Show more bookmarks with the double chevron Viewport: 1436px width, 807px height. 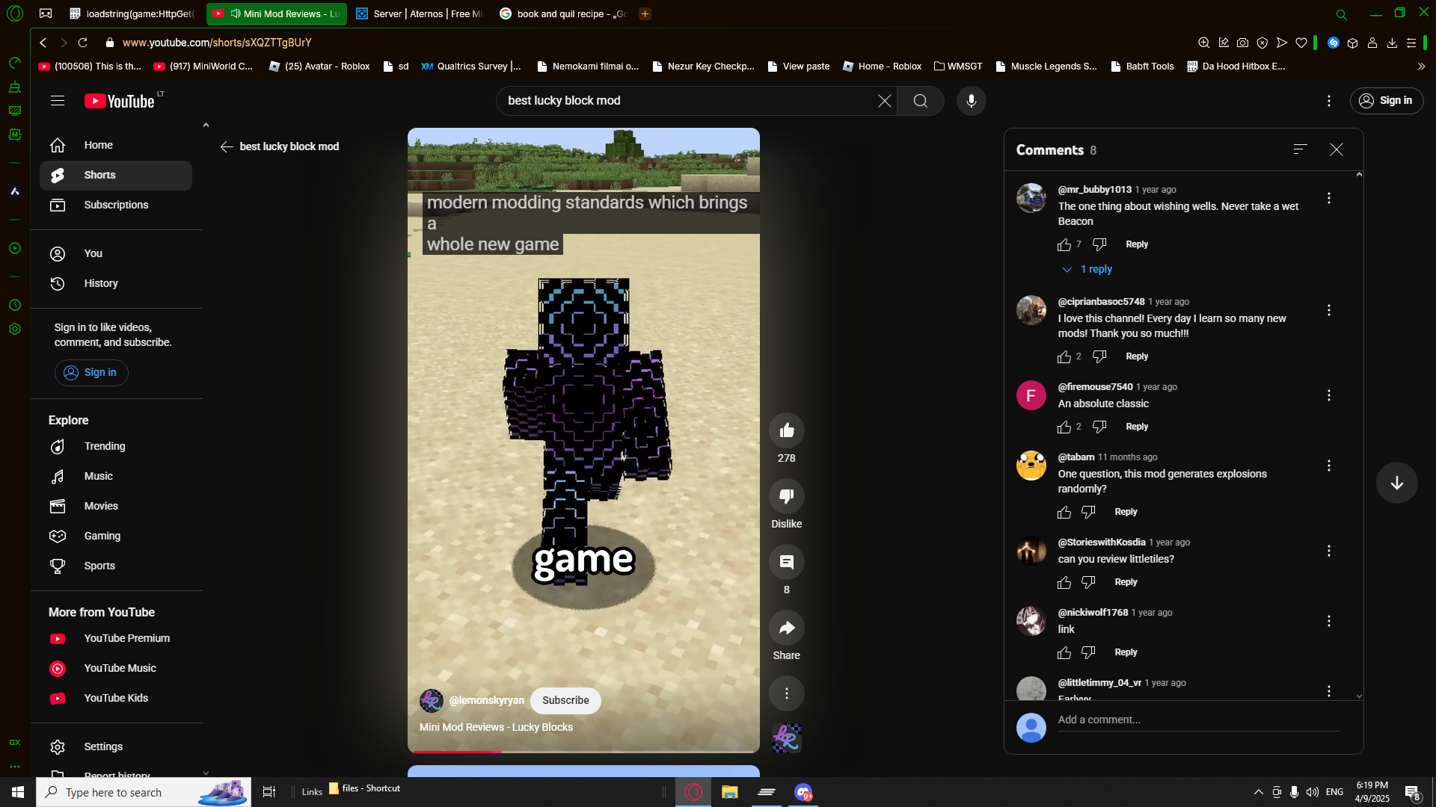click(1421, 67)
